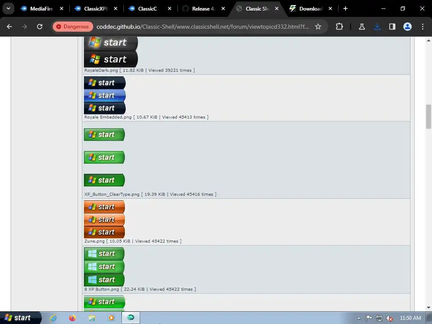Image resolution: width=432 pixels, height=324 pixels.
Task: Select the active Classic Shell tab
Action: [x=257, y=8]
